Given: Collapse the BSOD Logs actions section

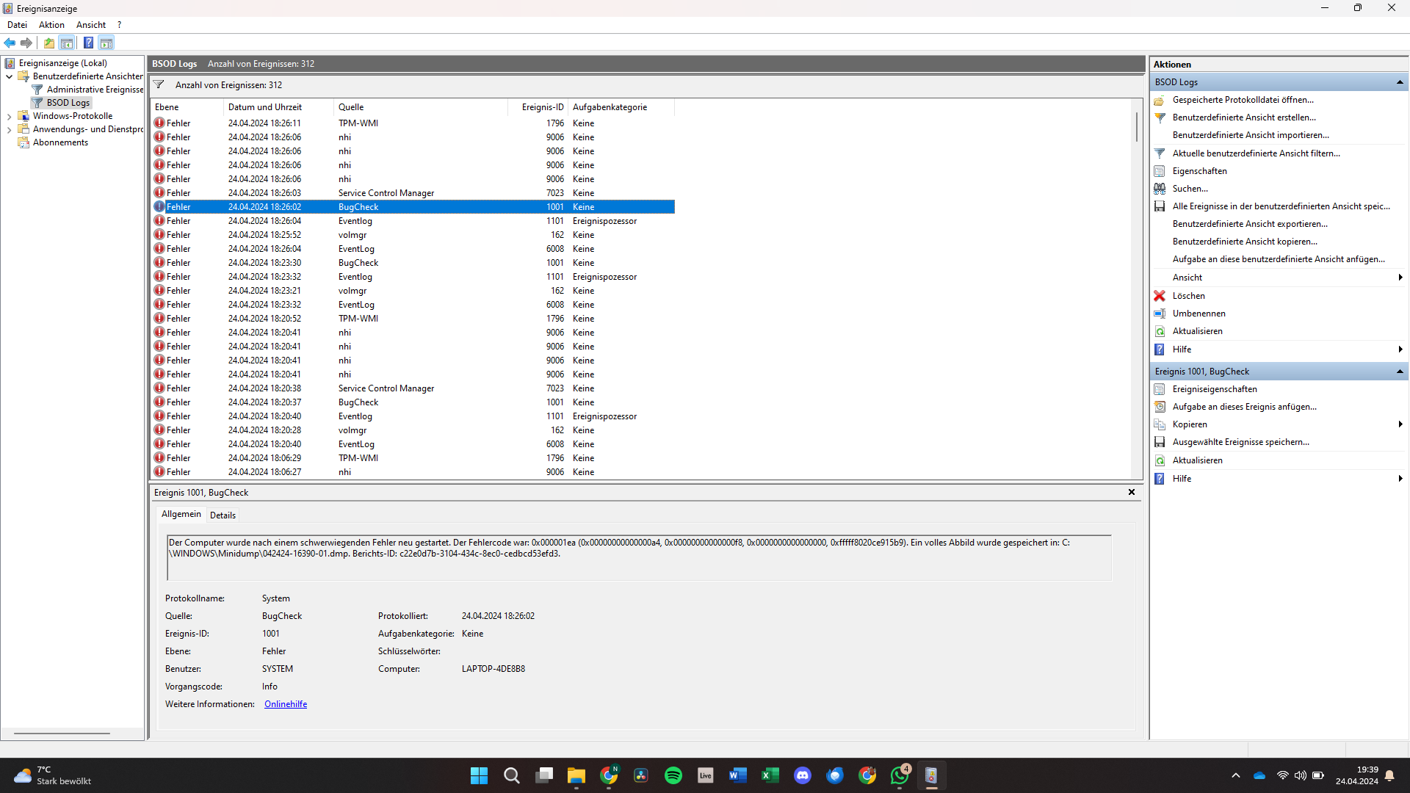Looking at the screenshot, I should [x=1400, y=82].
